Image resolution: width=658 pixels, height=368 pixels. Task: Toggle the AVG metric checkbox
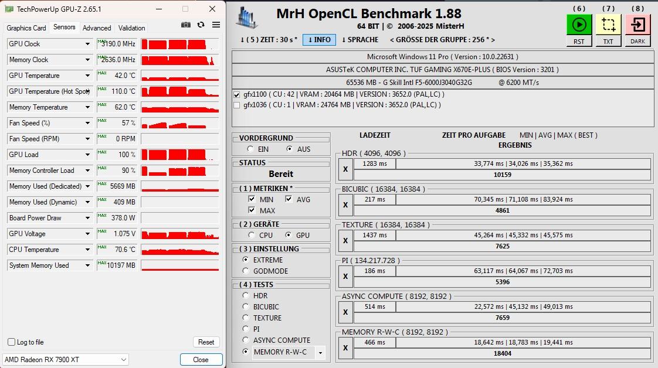(x=289, y=199)
